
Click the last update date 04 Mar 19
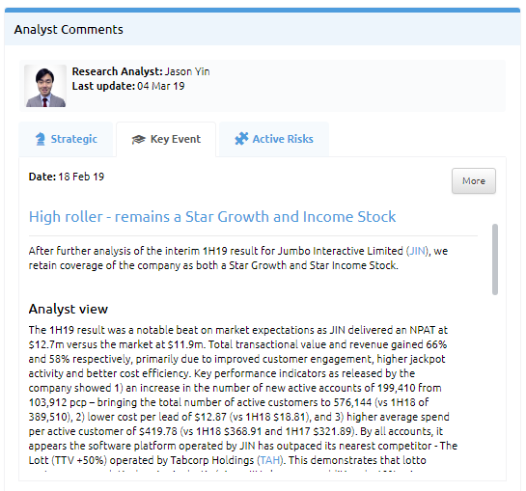click(161, 86)
